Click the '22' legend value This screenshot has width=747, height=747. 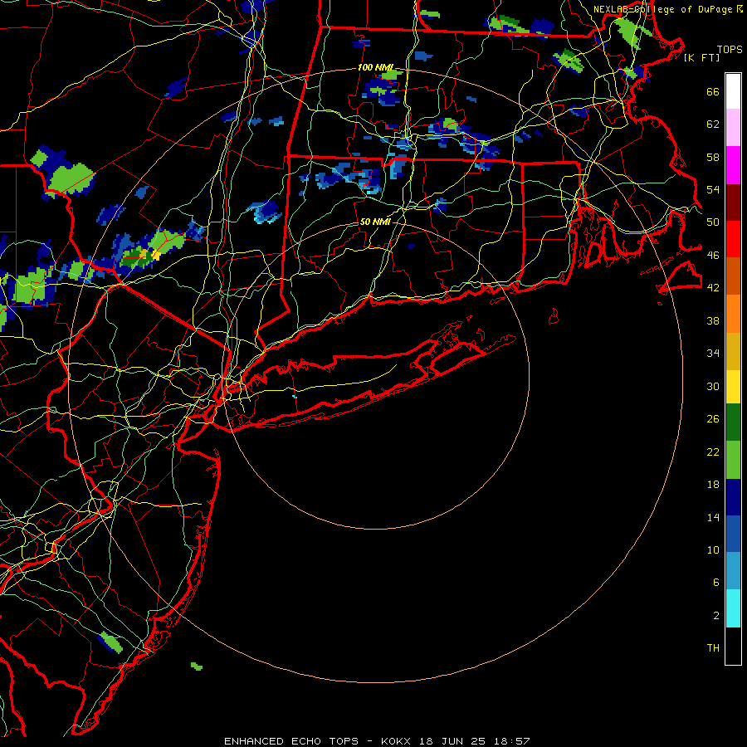(713, 452)
